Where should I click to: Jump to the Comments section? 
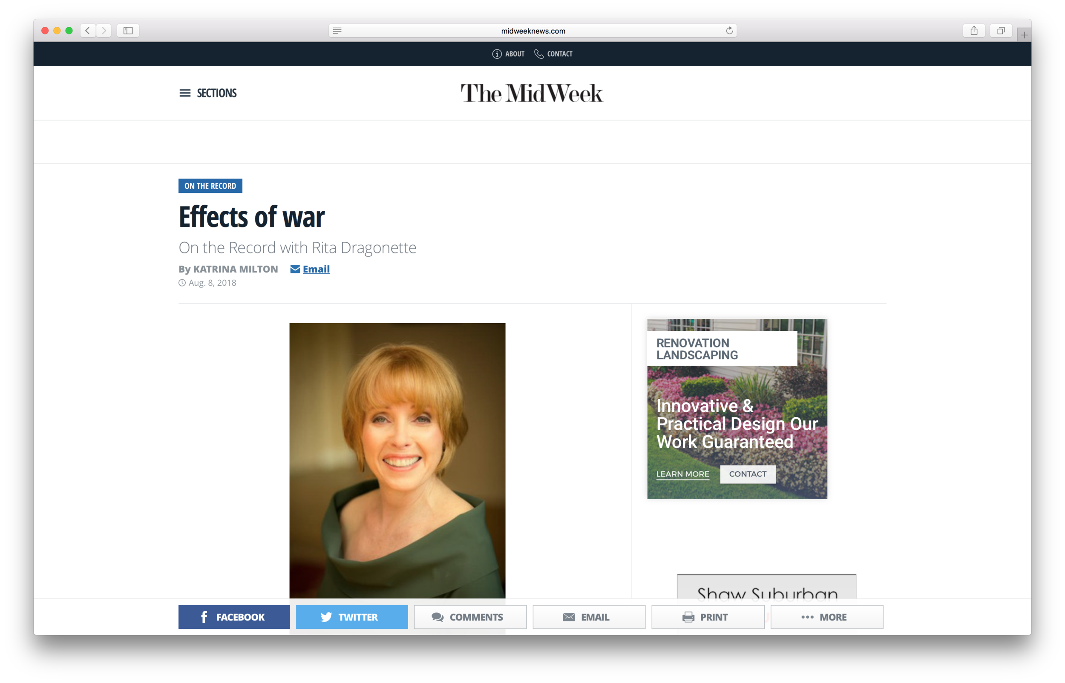click(470, 617)
